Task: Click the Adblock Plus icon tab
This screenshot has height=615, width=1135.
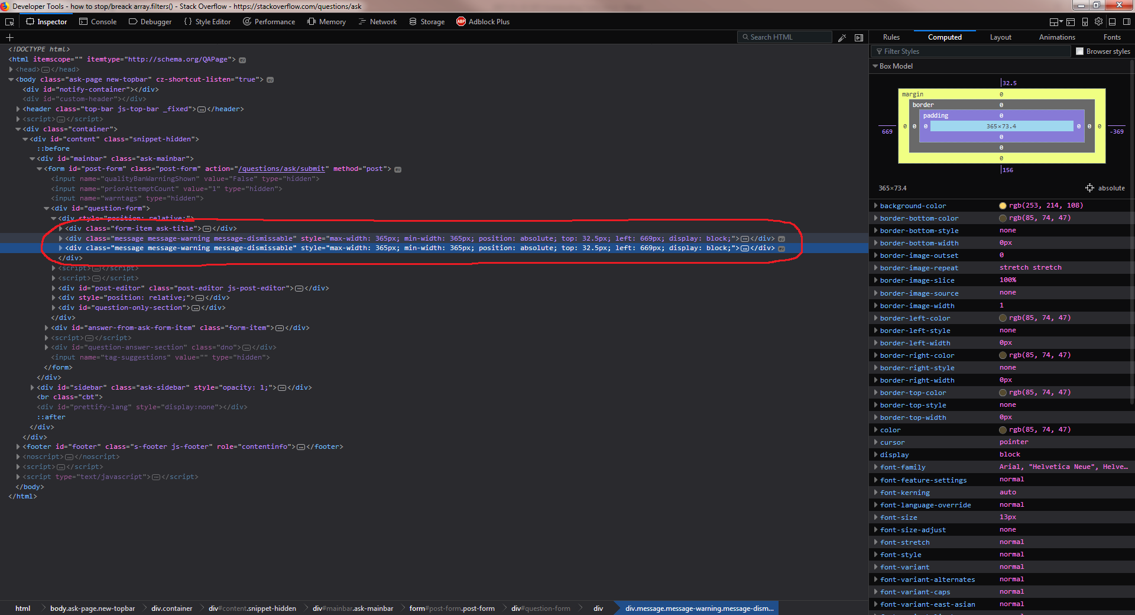Action: [x=461, y=22]
